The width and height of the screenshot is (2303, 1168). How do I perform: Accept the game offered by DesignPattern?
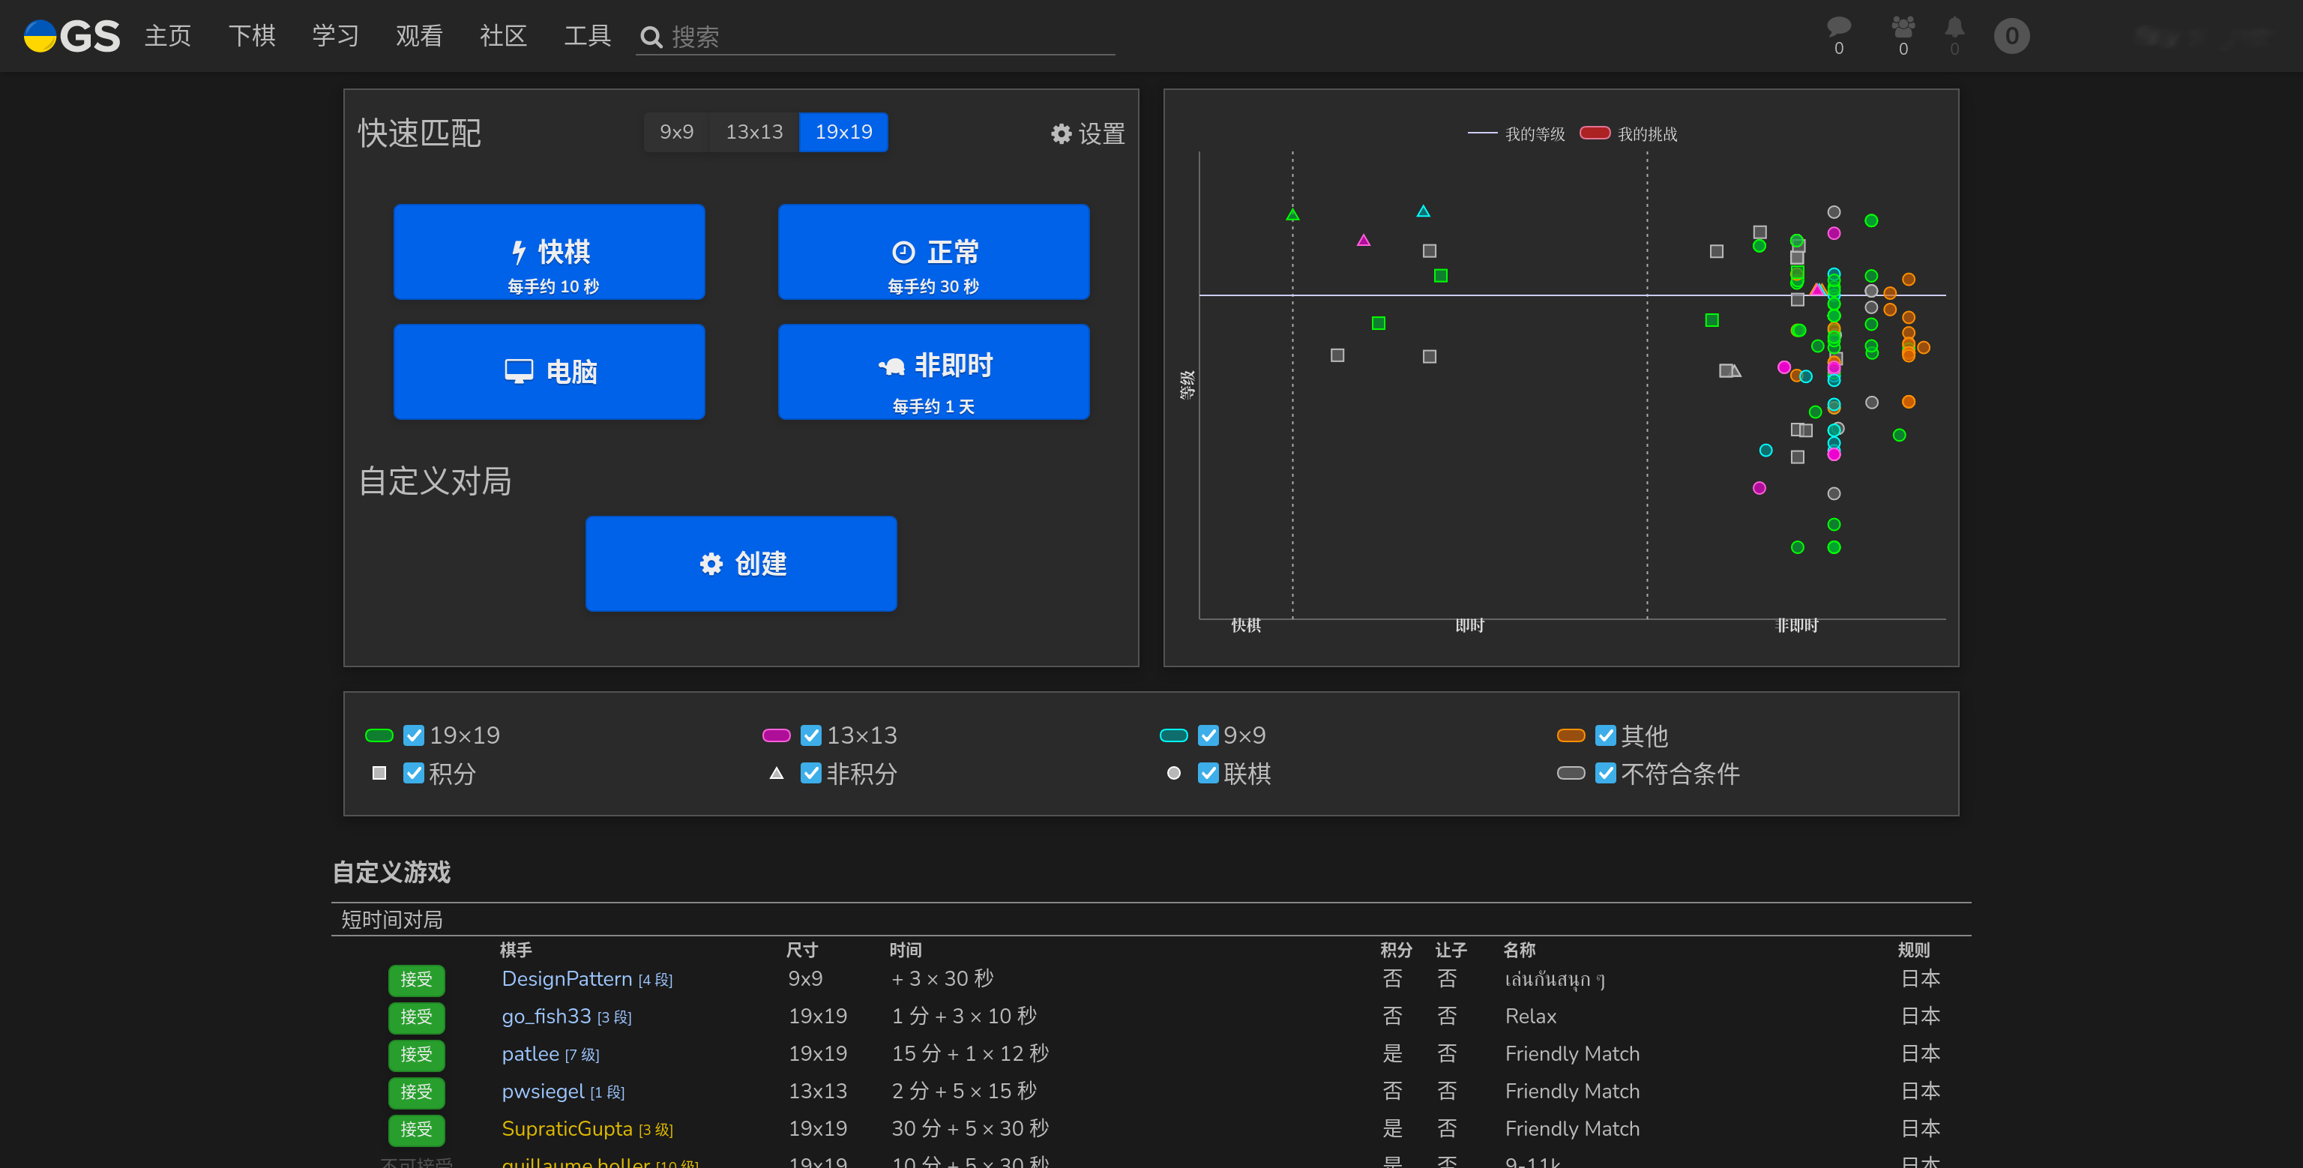(416, 979)
